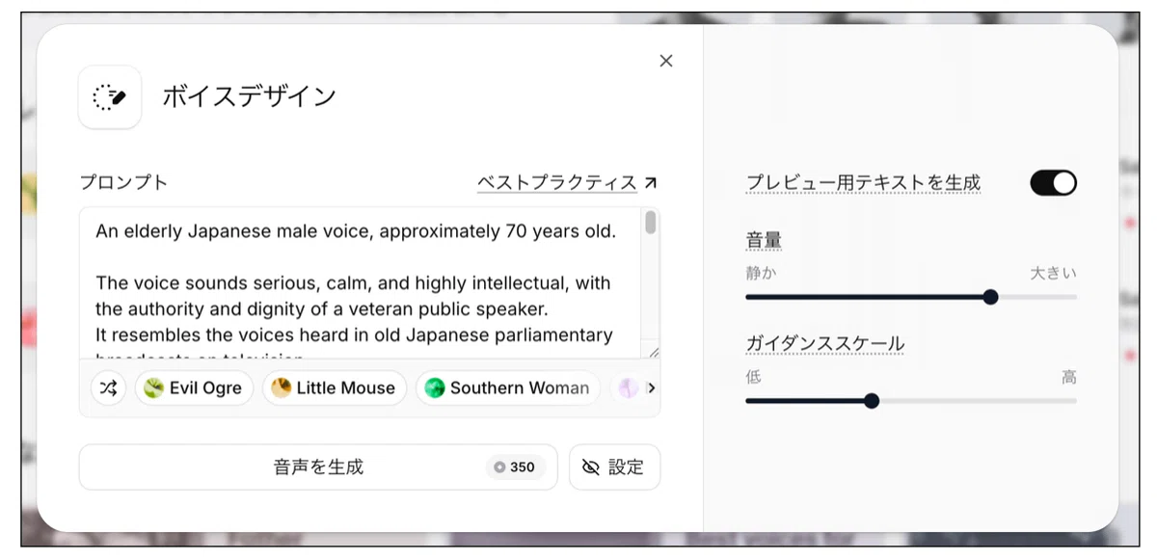Click the Southern Woman globe icon
This screenshot has width=1157, height=560.
(x=435, y=388)
